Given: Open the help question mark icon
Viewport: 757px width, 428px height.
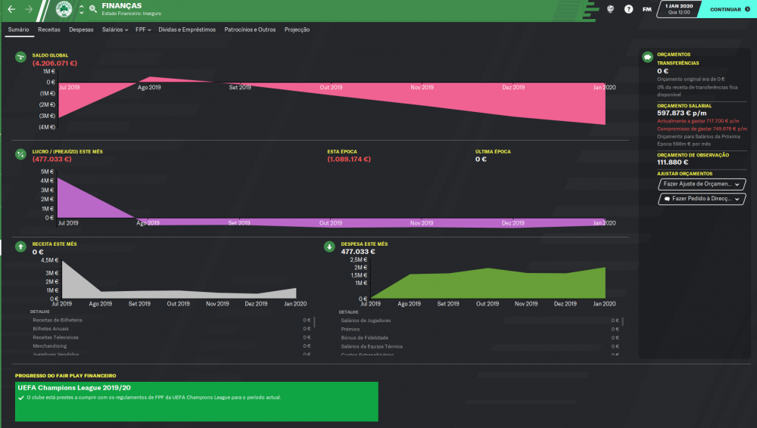Looking at the screenshot, I should (628, 9).
